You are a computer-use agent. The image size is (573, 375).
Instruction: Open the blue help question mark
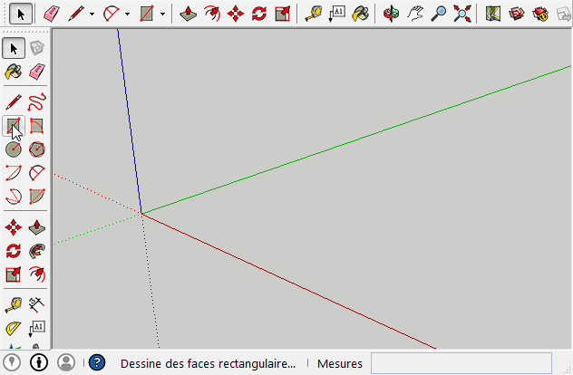pyautogui.click(x=97, y=362)
